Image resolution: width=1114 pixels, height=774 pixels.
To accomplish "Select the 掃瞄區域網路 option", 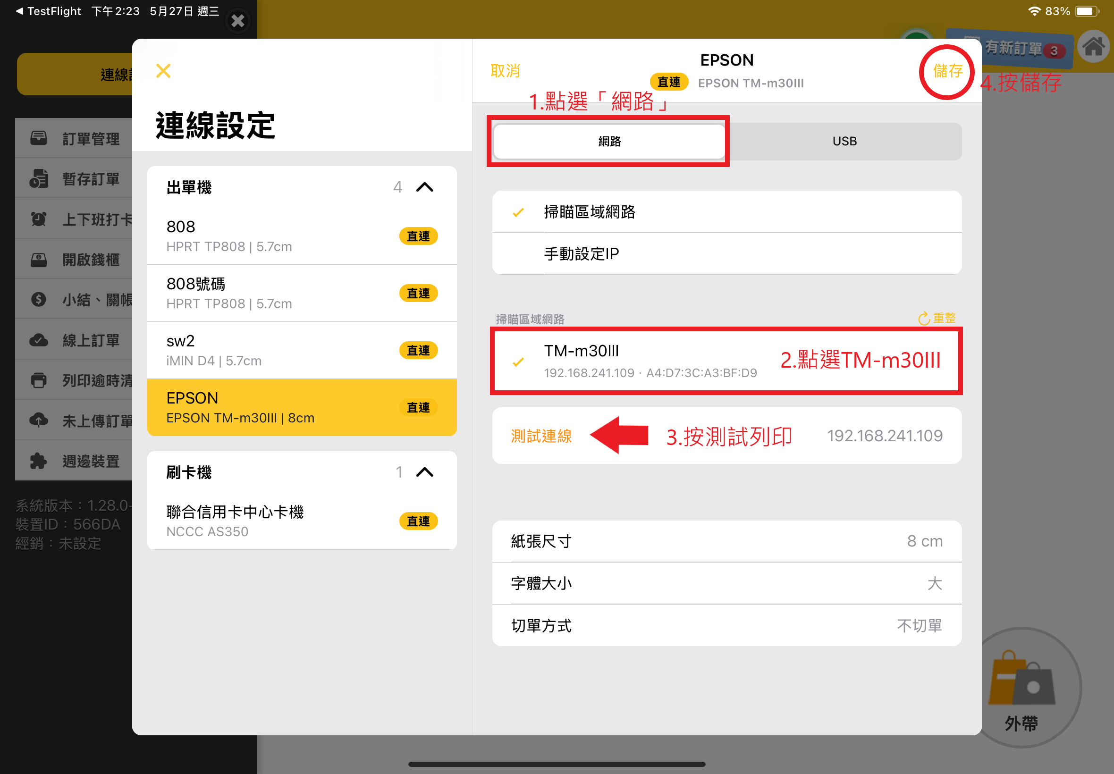I will tap(726, 211).
